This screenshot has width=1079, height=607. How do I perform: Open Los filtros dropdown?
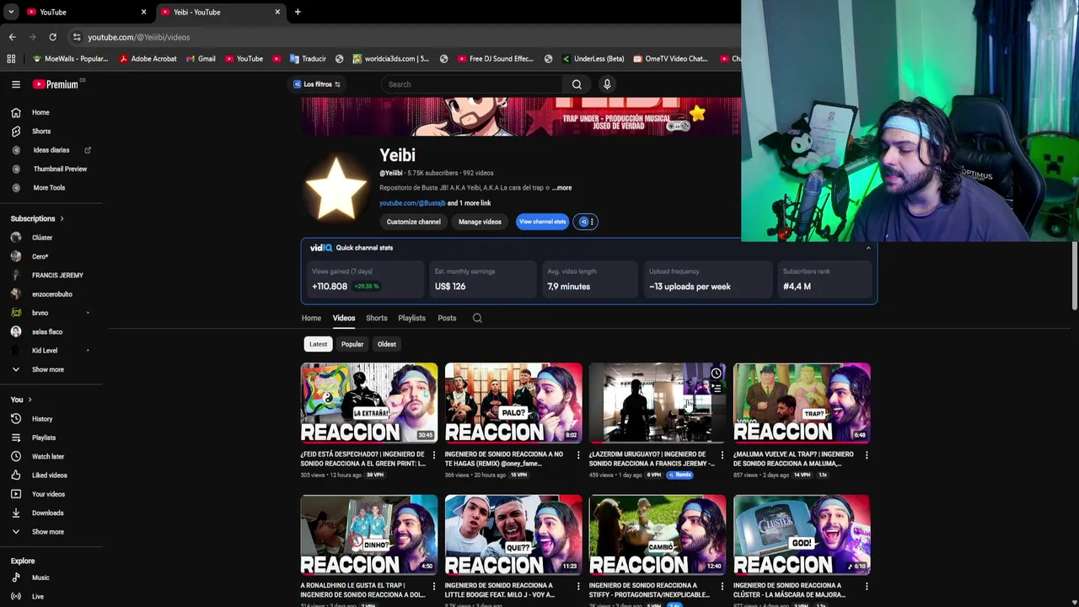(x=316, y=84)
